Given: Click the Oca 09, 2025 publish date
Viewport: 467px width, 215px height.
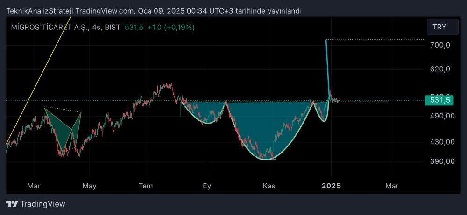Looking at the screenshot, I should click(162, 11).
